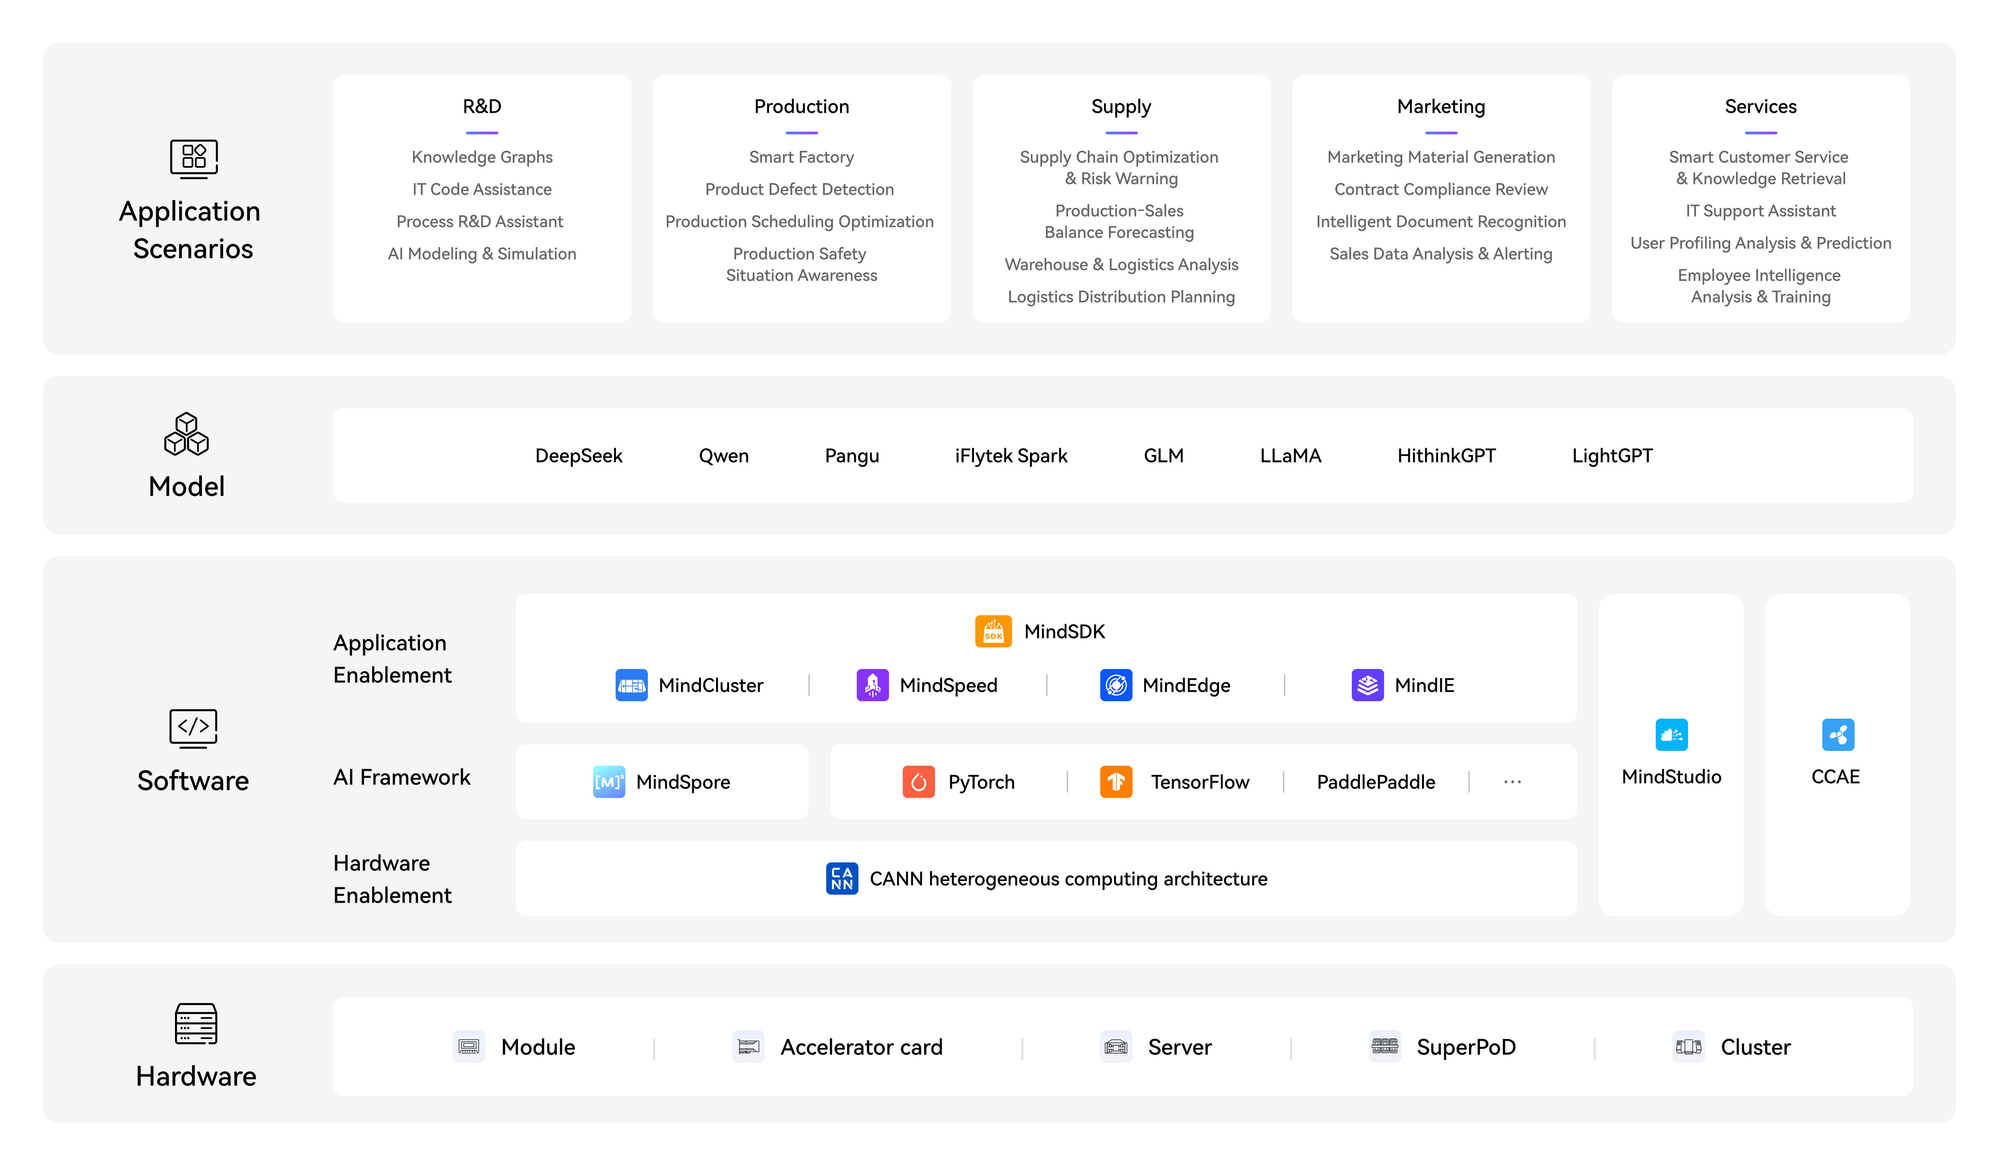Select the DeepSeek model label
The height and width of the screenshot is (1166, 1999).
click(578, 456)
